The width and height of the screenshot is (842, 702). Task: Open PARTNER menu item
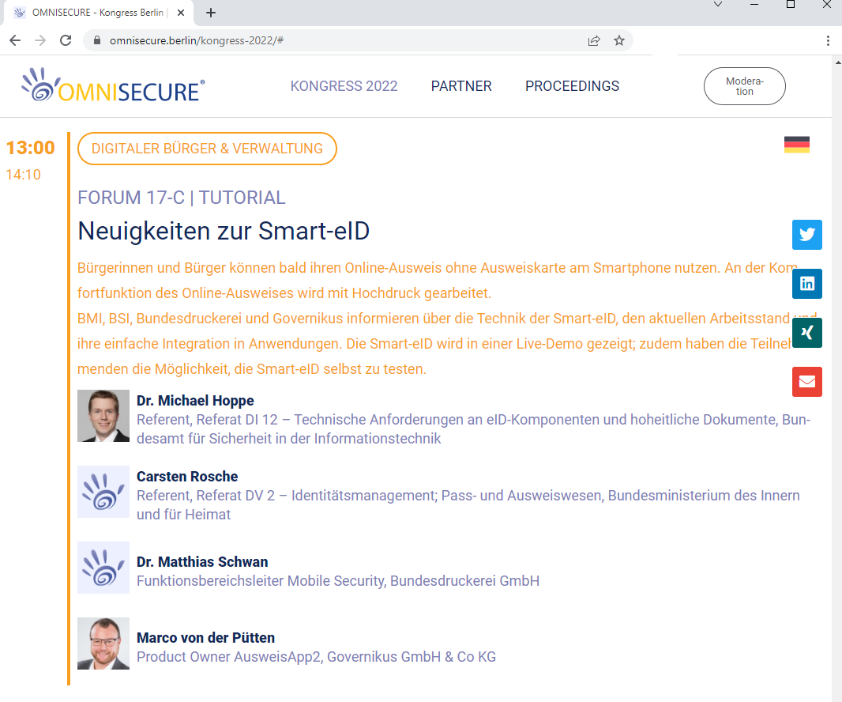[x=461, y=86]
